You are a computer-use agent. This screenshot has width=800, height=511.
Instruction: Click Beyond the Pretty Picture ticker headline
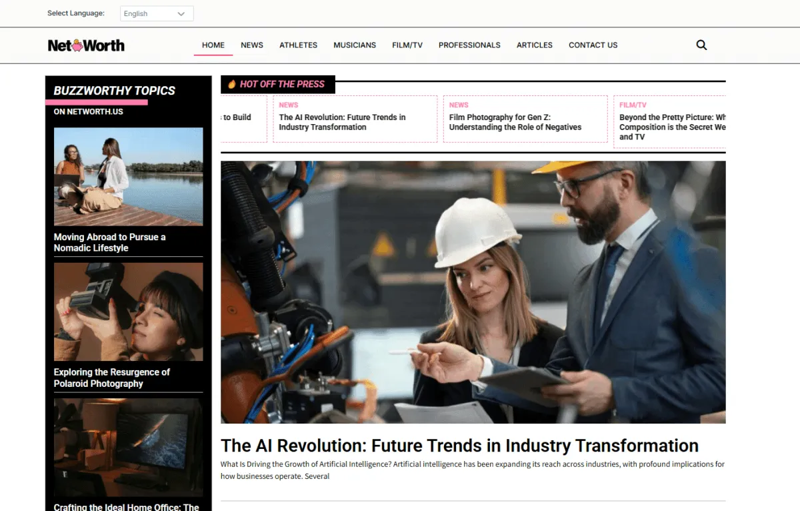[x=672, y=127]
